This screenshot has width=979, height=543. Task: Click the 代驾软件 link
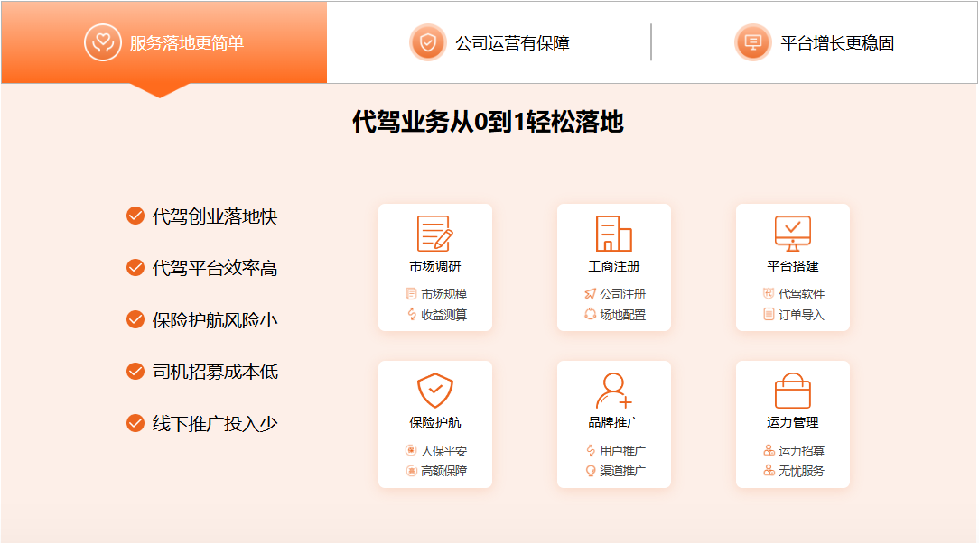click(801, 294)
